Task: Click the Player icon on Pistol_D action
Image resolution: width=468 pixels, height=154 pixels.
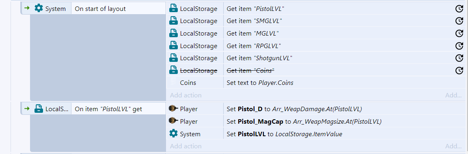Action: pos(173,109)
